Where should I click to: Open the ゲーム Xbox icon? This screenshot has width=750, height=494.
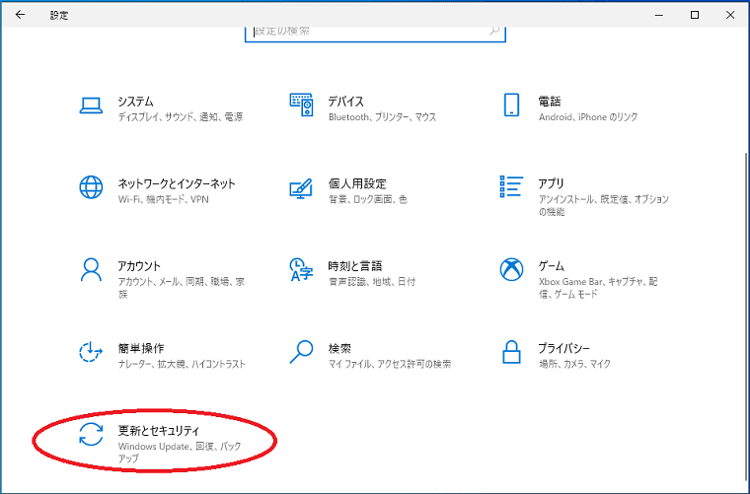click(x=511, y=269)
